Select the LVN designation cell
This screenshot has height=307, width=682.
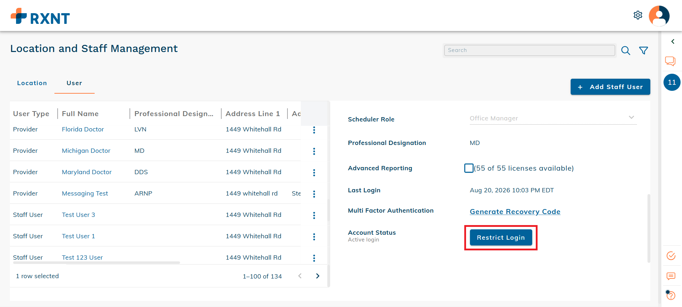(x=141, y=129)
